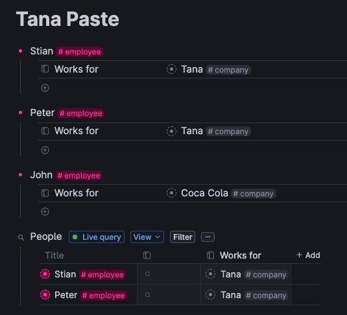Image resolution: width=347 pixels, height=315 pixels.
Task: Click the add-field plus icon under John
Action: (45, 211)
